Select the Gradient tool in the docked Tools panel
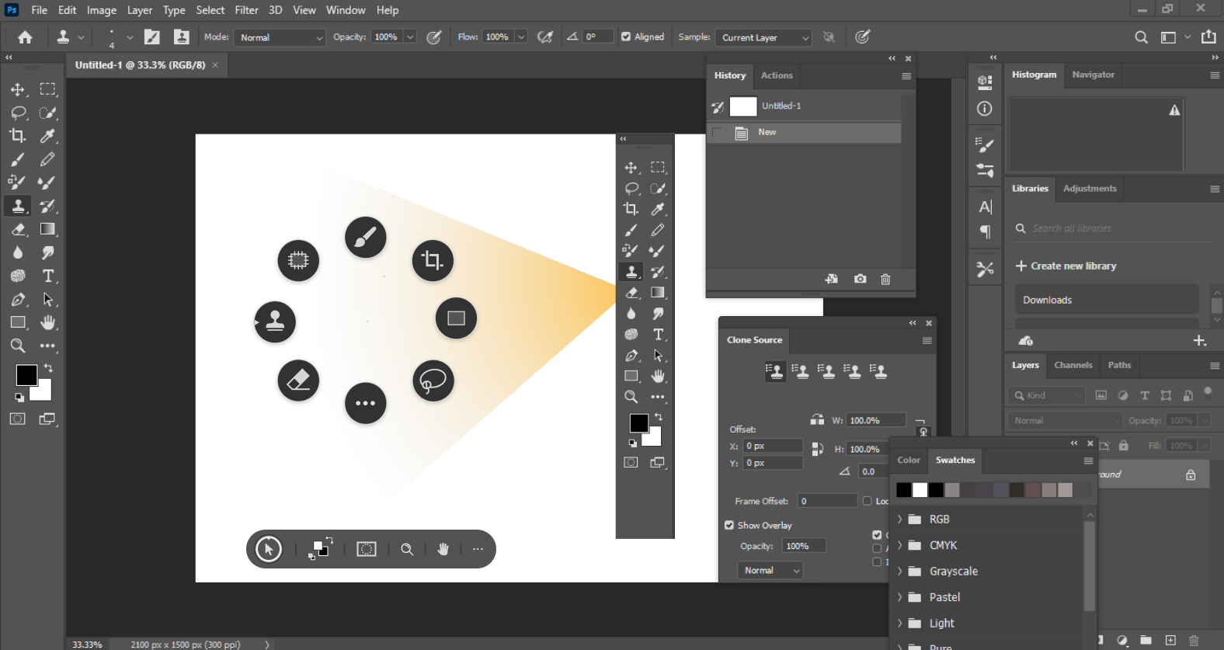The width and height of the screenshot is (1224, 650). tap(48, 229)
